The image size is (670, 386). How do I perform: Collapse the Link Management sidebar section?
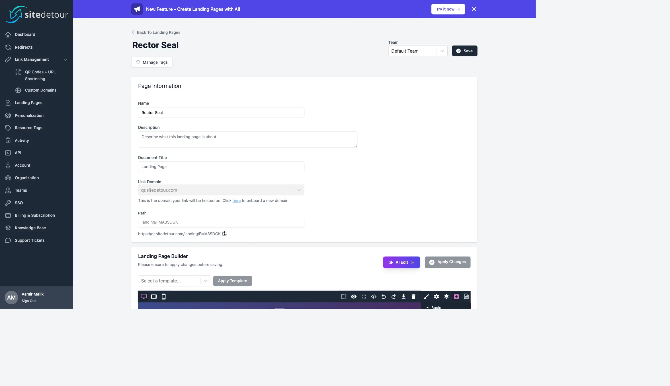[x=65, y=59]
